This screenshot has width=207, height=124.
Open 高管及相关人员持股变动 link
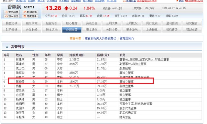click(101, 38)
